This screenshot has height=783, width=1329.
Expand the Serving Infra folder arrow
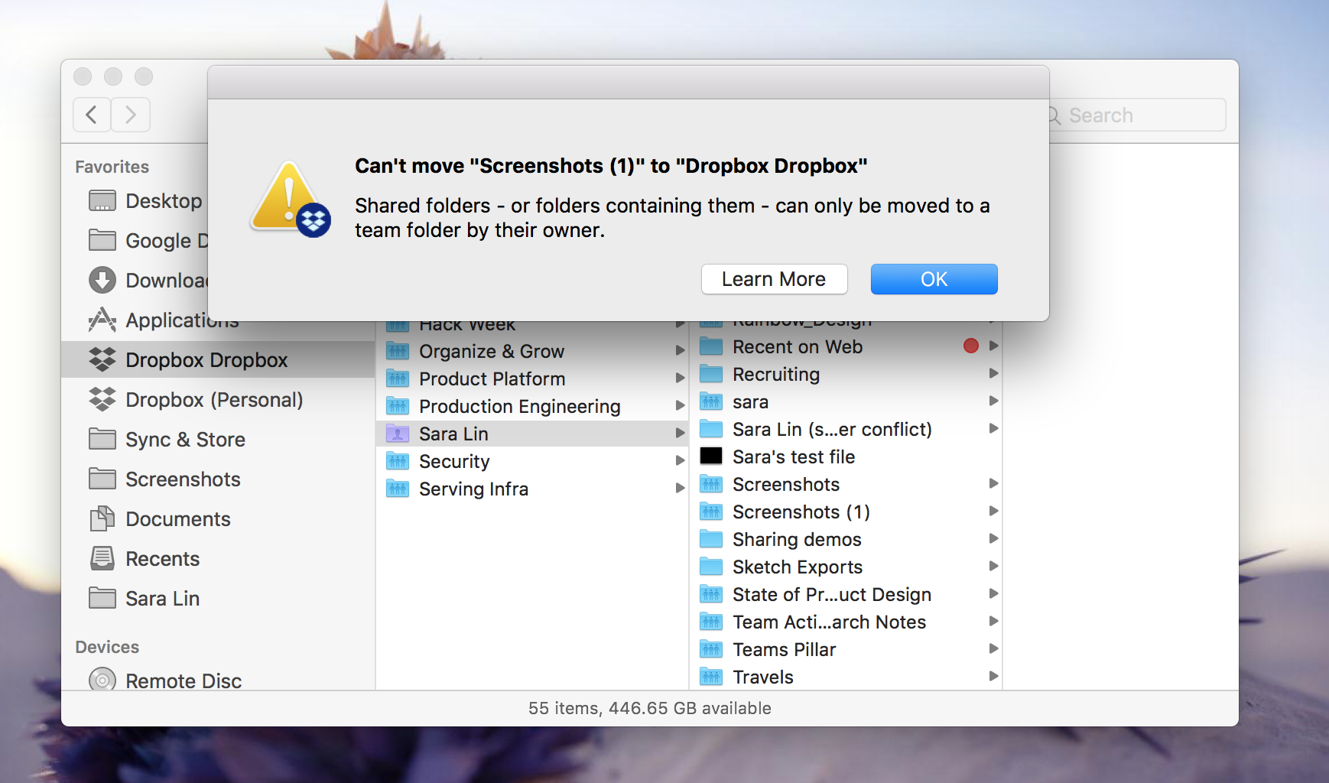680,488
